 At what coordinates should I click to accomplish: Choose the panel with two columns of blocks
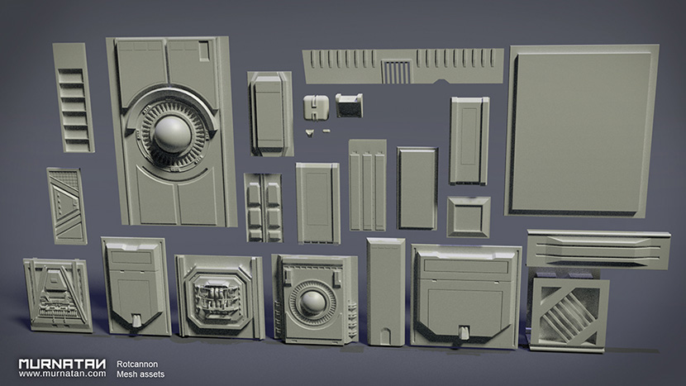[x=264, y=207]
